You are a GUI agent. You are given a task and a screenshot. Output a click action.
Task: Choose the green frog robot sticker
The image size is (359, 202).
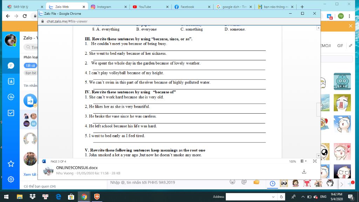pyautogui.click(x=342, y=81)
